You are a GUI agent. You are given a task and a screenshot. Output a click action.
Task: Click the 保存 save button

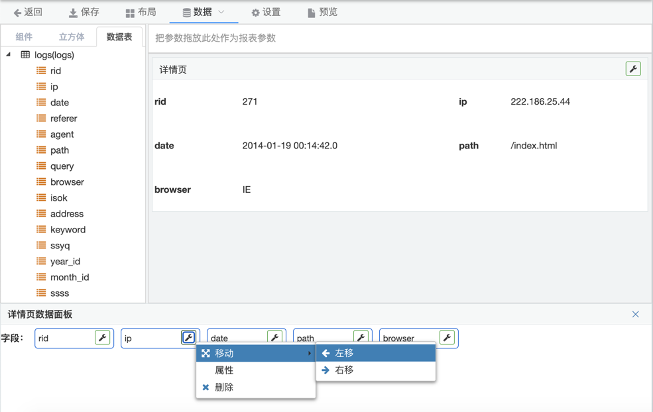click(84, 13)
